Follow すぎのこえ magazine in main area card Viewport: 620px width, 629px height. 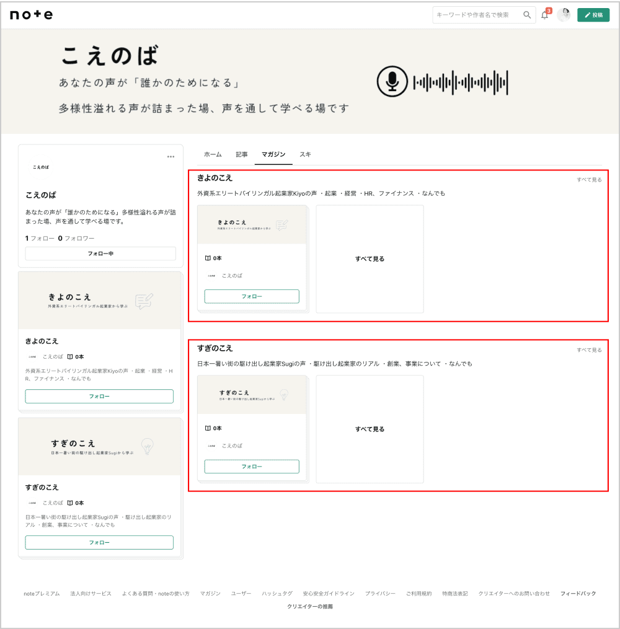(252, 467)
